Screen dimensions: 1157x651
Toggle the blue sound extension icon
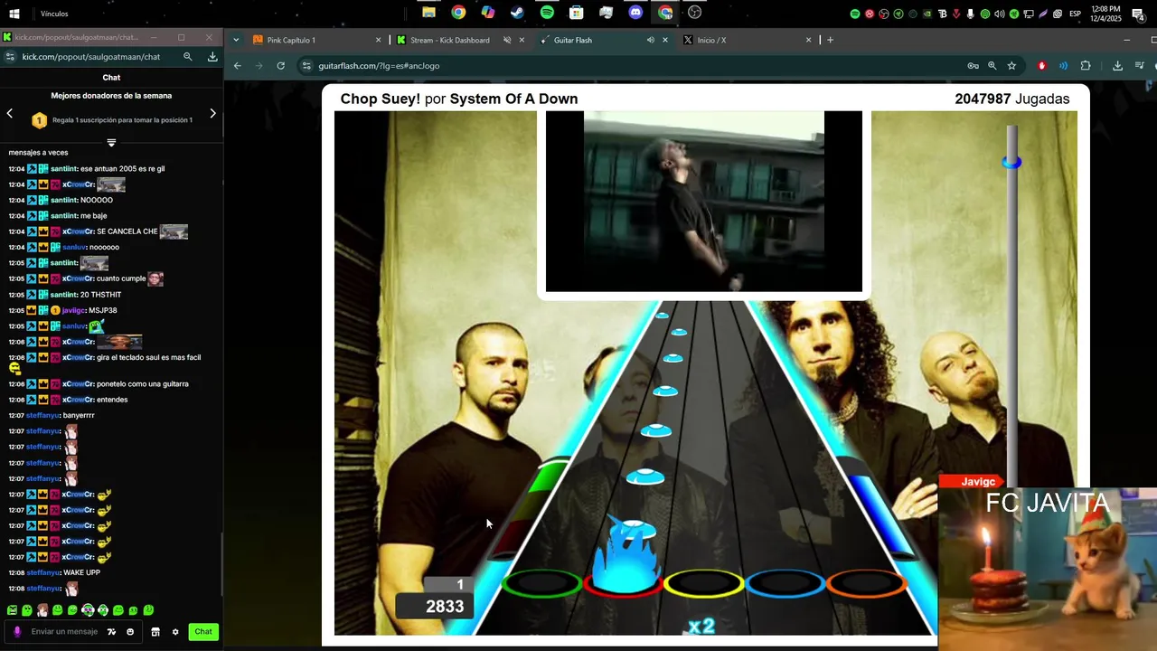point(1063,66)
